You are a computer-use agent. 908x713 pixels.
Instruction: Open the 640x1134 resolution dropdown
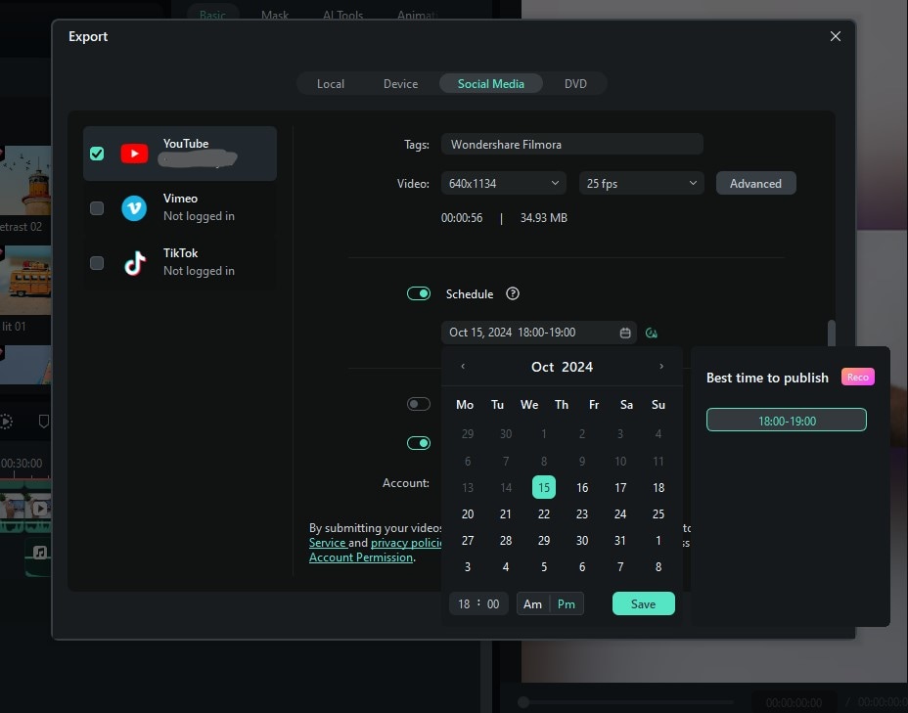pyautogui.click(x=503, y=184)
